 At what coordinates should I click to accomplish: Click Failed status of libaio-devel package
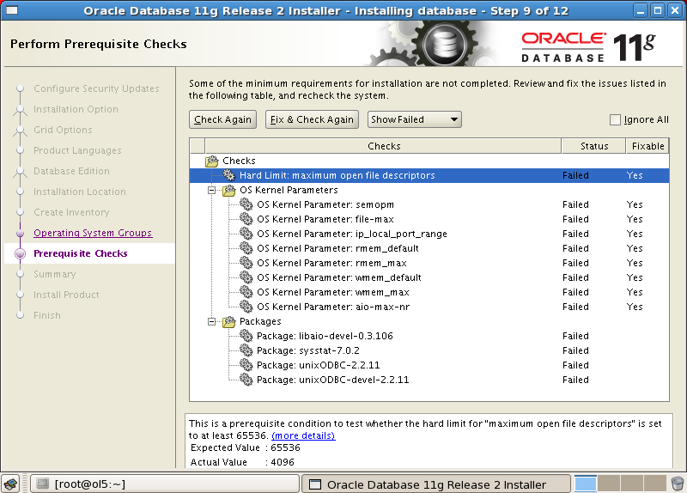click(575, 336)
